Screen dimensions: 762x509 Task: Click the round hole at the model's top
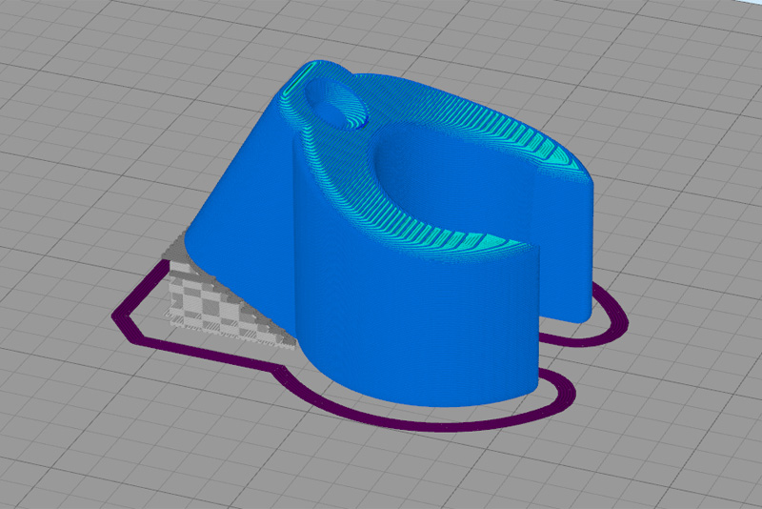[x=336, y=106]
